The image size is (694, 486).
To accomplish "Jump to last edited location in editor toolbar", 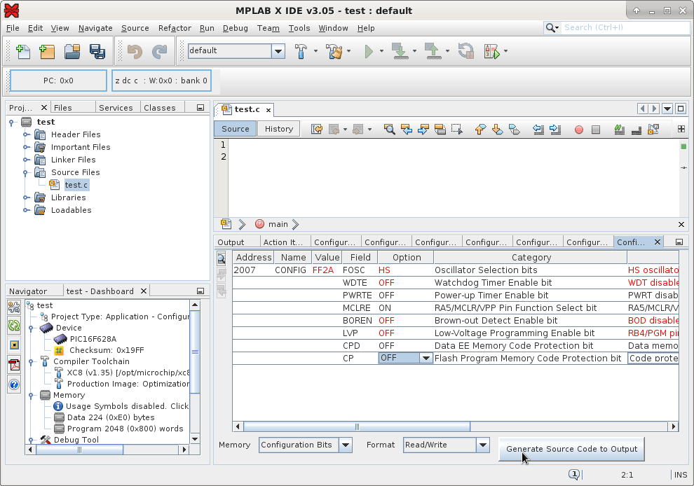I will [x=317, y=130].
